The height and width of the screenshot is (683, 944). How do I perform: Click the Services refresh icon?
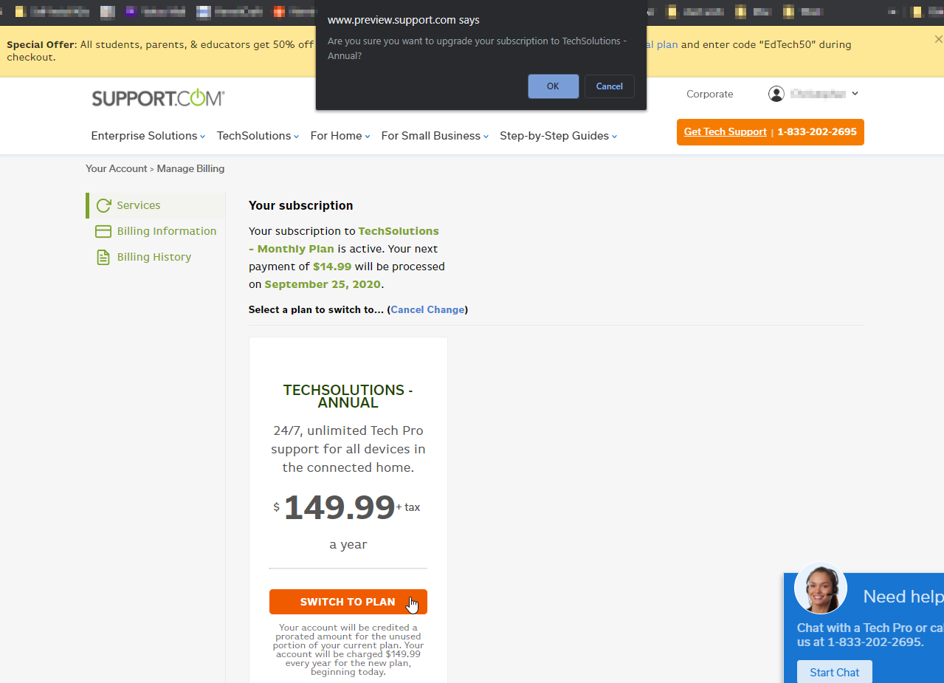(104, 206)
